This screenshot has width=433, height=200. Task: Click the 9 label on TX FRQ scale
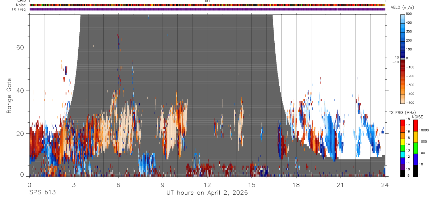coord(408,175)
